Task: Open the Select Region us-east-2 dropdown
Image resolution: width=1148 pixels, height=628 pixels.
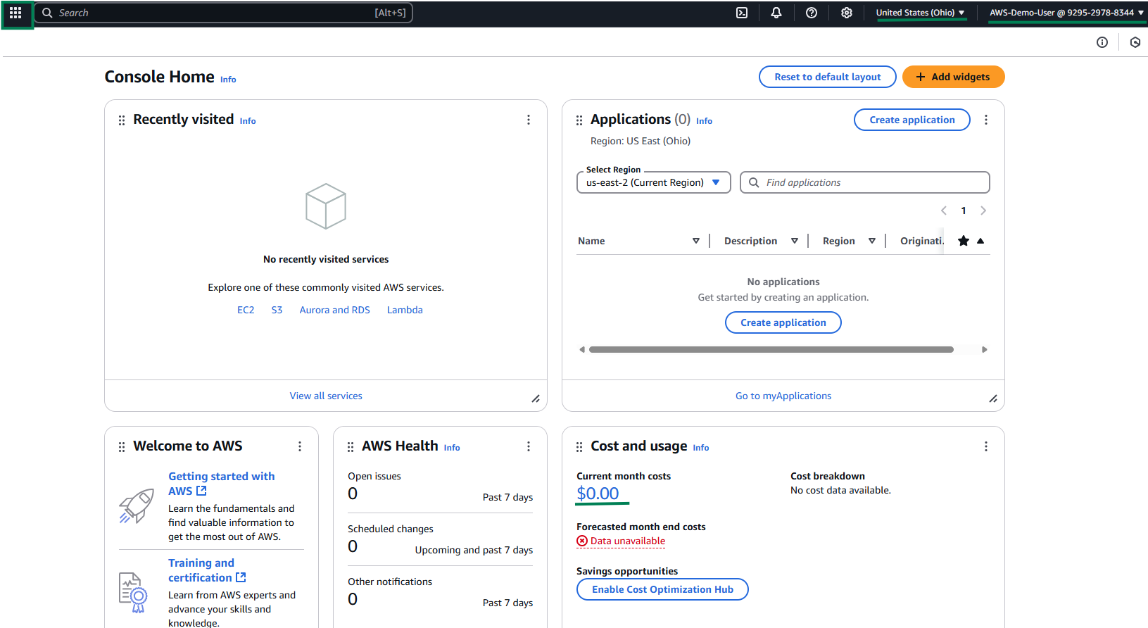Action: tap(653, 182)
